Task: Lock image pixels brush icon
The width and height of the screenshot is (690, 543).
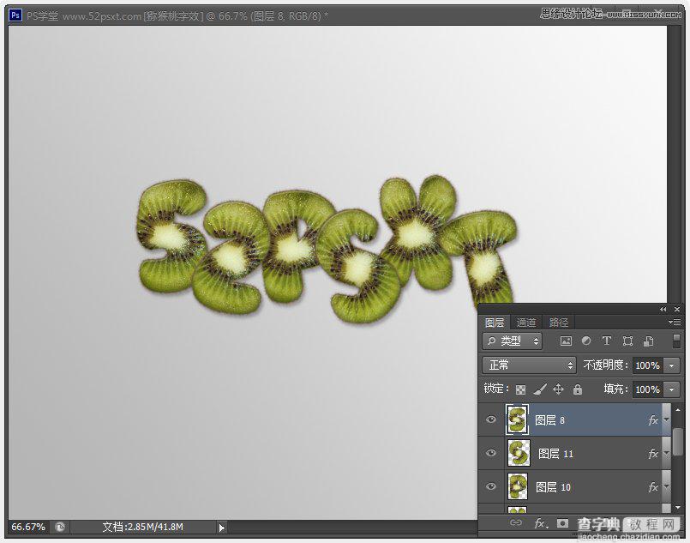Action: (x=540, y=389)
